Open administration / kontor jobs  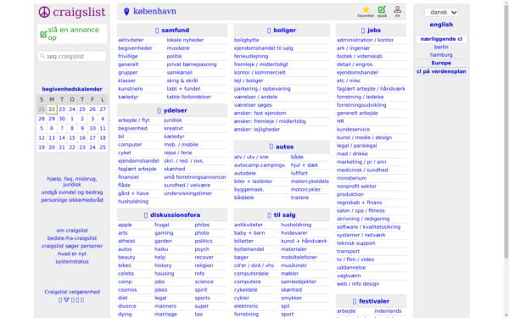coord(365,40)
